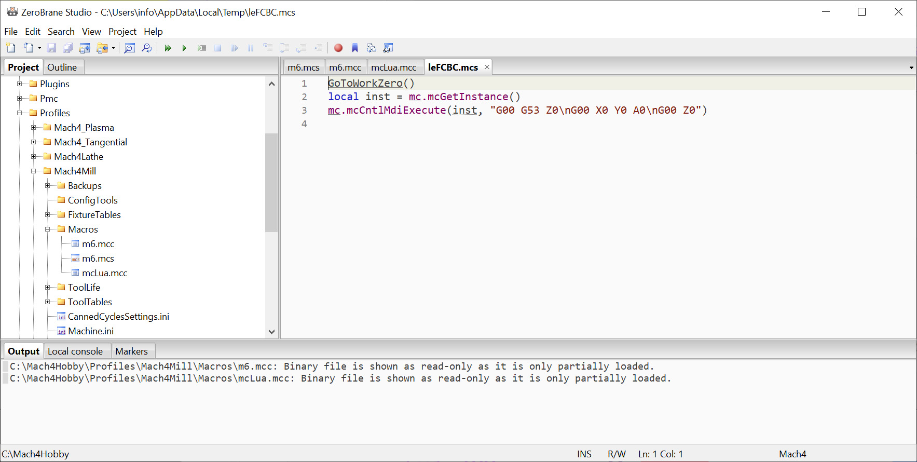
Task: Close the leFCBC.mcs editor tab
Action: (487, 67)
